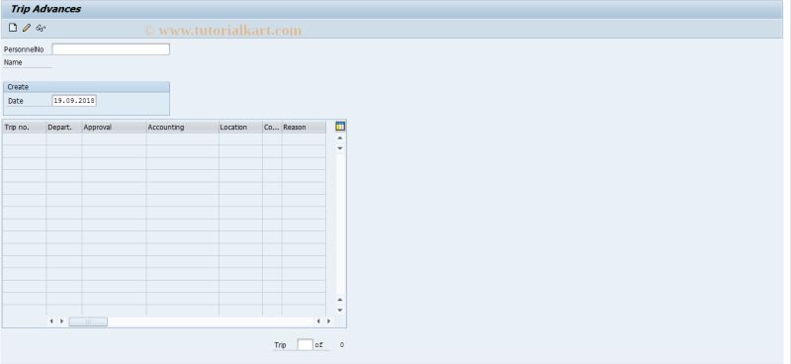791x364 pixels.
Task: Click the bottom vertical scroll down arrow
Action: pyautogui.click(x=340, y=310)
